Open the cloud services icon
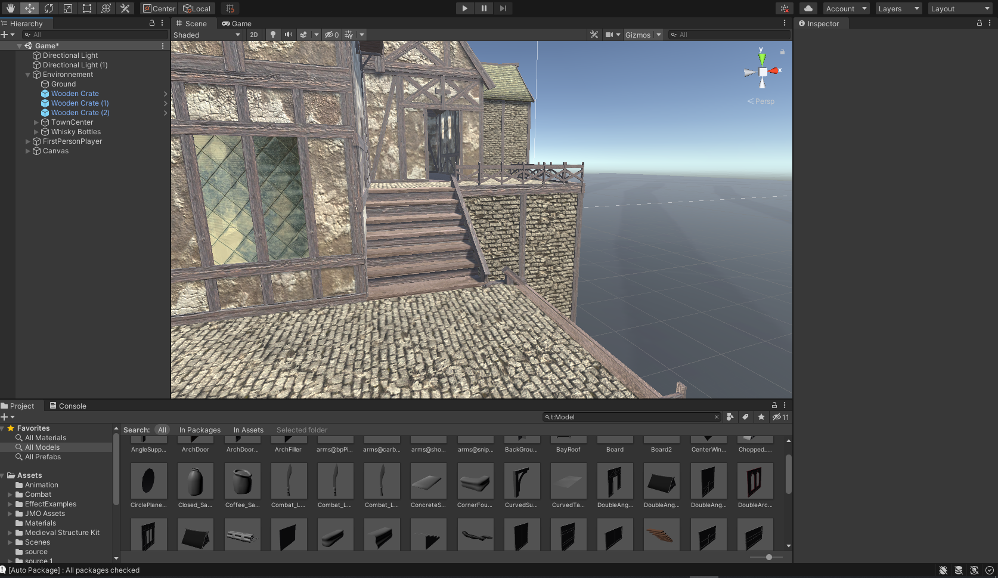 coord(808,8)
